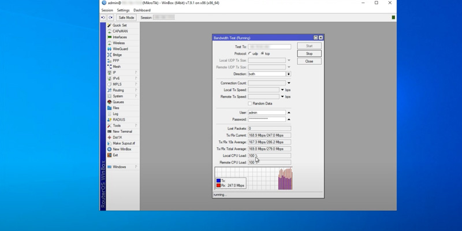Click Exit in the sidebar

115,155
